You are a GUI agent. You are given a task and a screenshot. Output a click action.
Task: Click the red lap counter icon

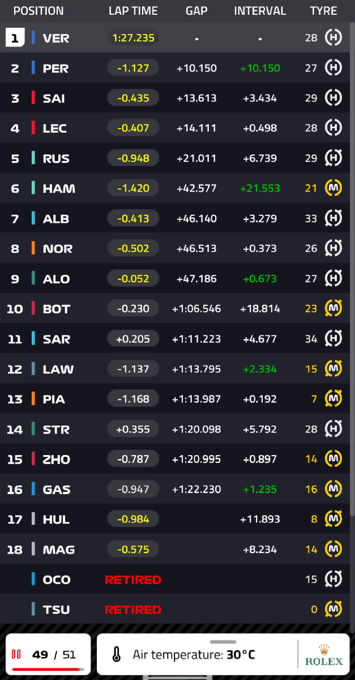pyautogui.click(x=16, y=654)
